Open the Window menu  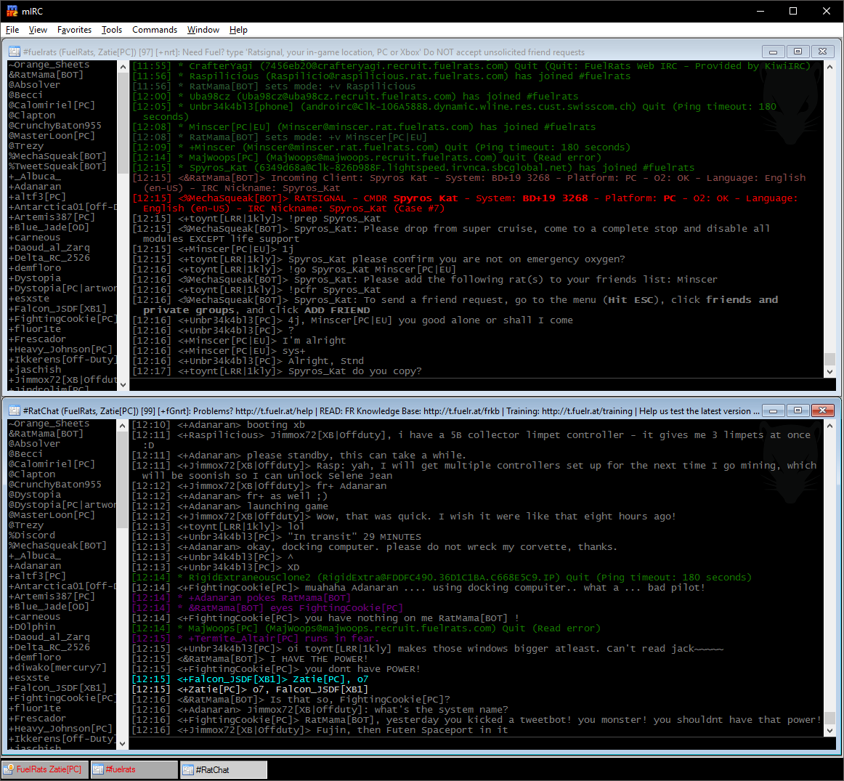[203, 30]
